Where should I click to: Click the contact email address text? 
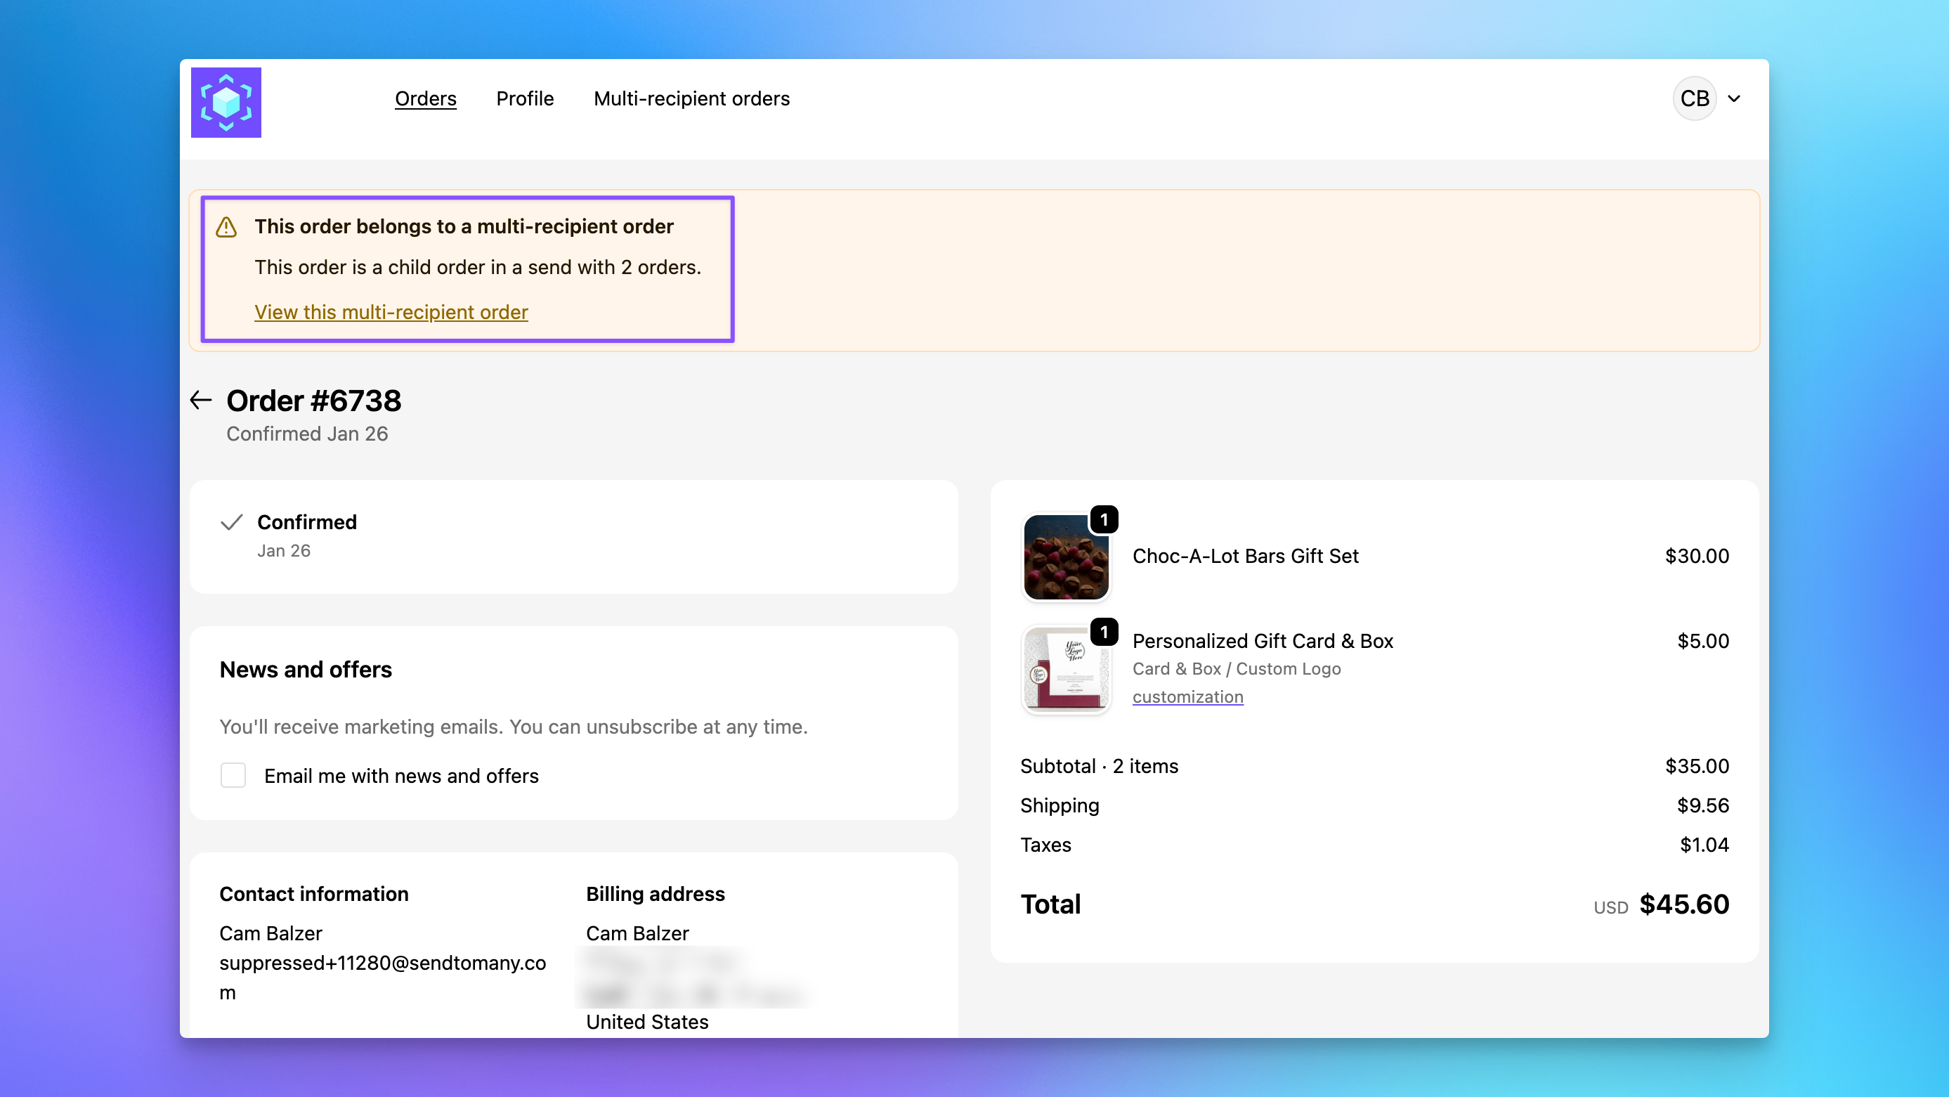[x=382, y=963]
